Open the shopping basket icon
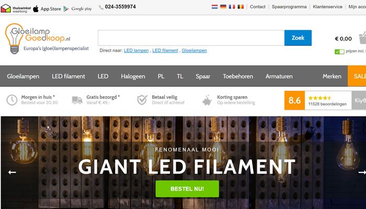 pos(362,38)
